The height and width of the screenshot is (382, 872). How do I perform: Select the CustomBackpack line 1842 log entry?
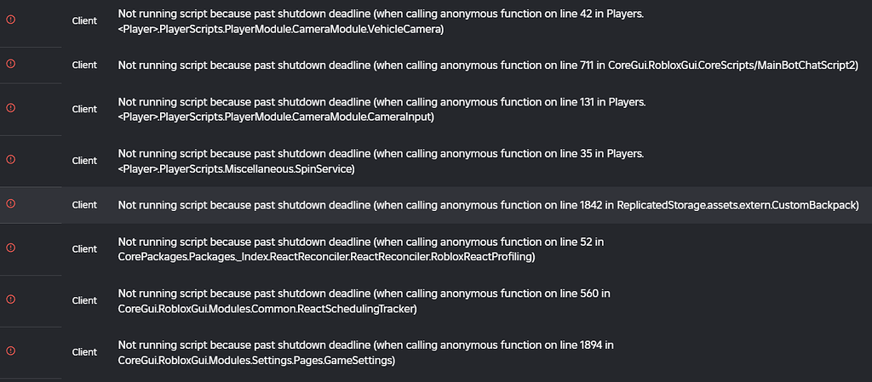[488, 205]
